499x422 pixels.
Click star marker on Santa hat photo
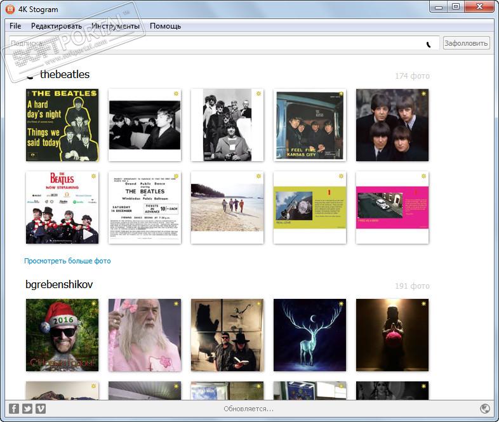[93, 303]
